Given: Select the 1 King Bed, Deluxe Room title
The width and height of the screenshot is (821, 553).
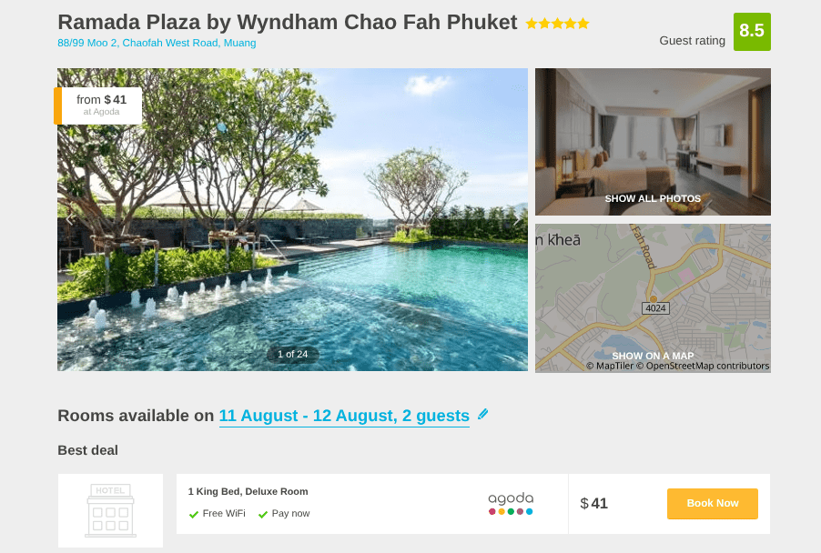Looking at the screenshot, I should [x=248, y=491].
